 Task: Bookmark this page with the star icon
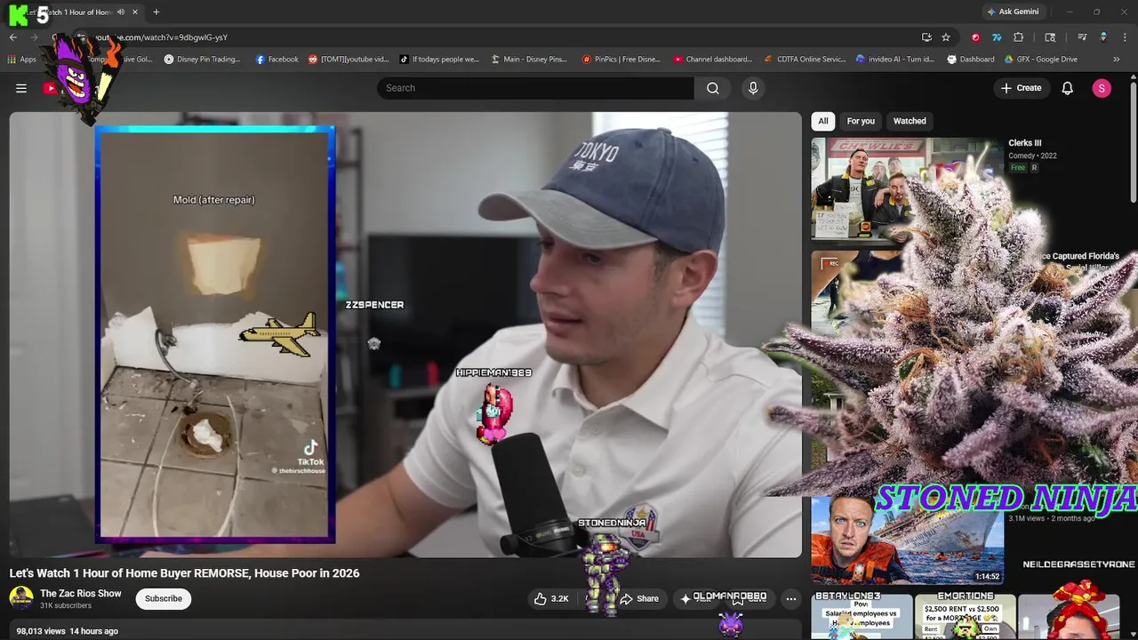point(946,37)
